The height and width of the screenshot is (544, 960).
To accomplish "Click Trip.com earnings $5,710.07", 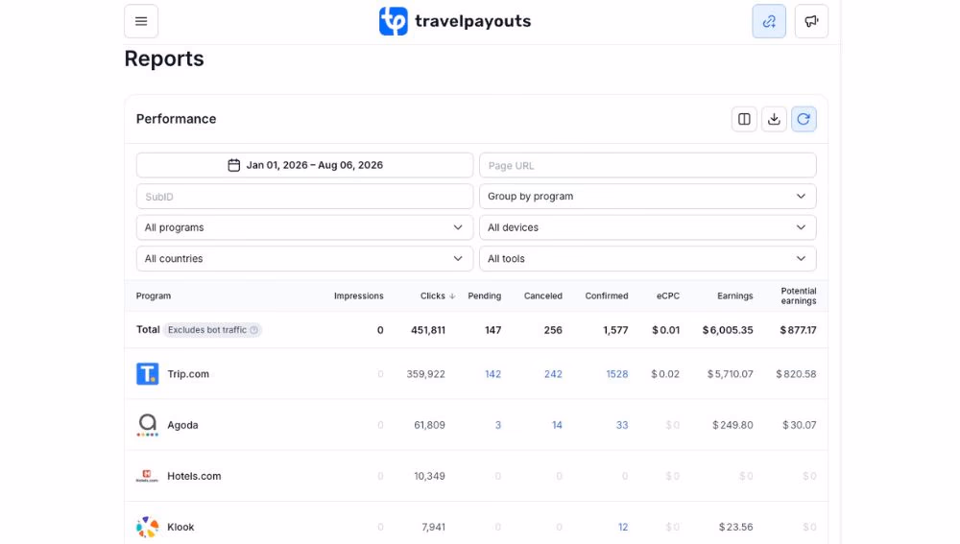I will pos(730,374).
